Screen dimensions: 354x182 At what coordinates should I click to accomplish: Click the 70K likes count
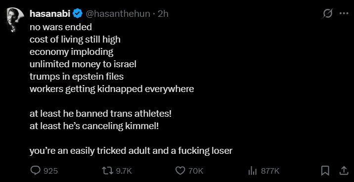coord(196,171)
